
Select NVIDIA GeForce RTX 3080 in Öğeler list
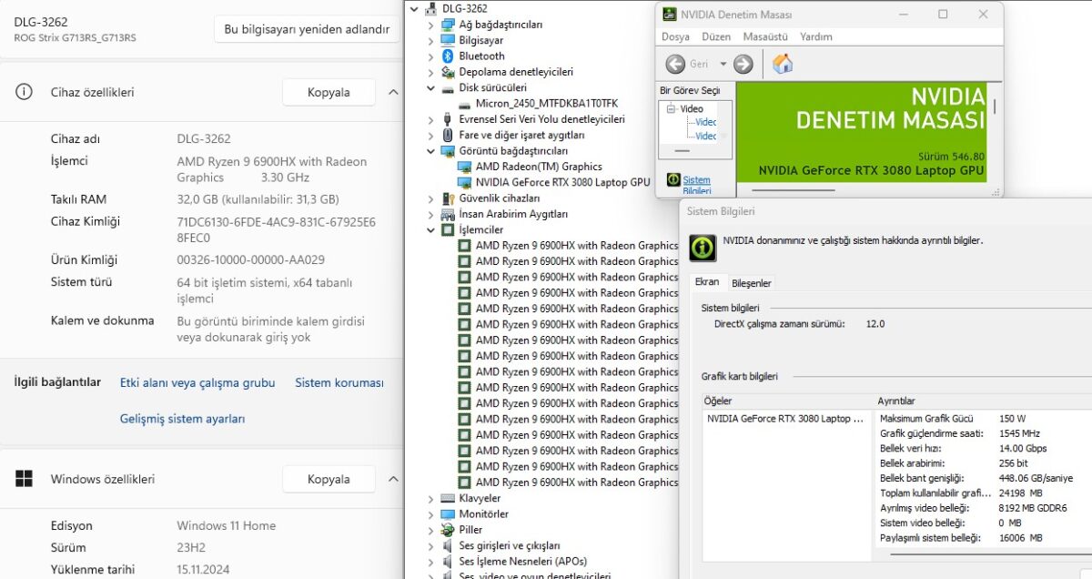pyautogui.click(x=785, y=419)
